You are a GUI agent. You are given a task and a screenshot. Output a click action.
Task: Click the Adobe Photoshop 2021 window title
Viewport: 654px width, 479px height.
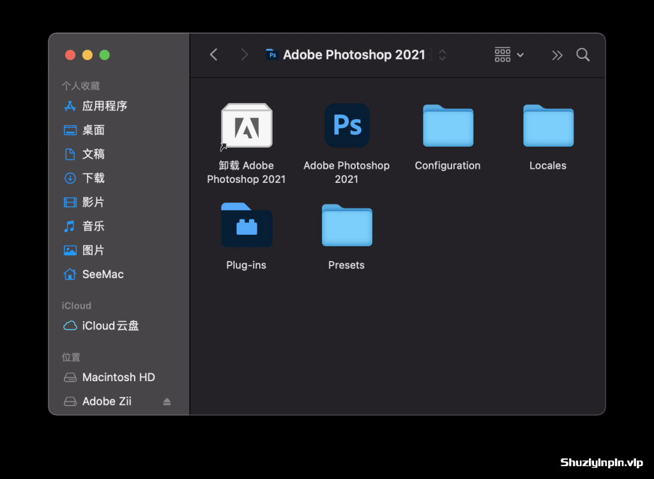point(354,55)
